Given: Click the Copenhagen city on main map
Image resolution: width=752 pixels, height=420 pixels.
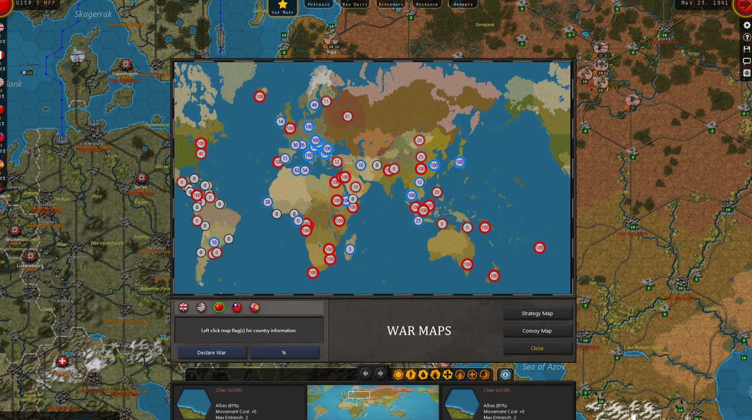Looking at the screenshot, I should click(x=126, y=65).
